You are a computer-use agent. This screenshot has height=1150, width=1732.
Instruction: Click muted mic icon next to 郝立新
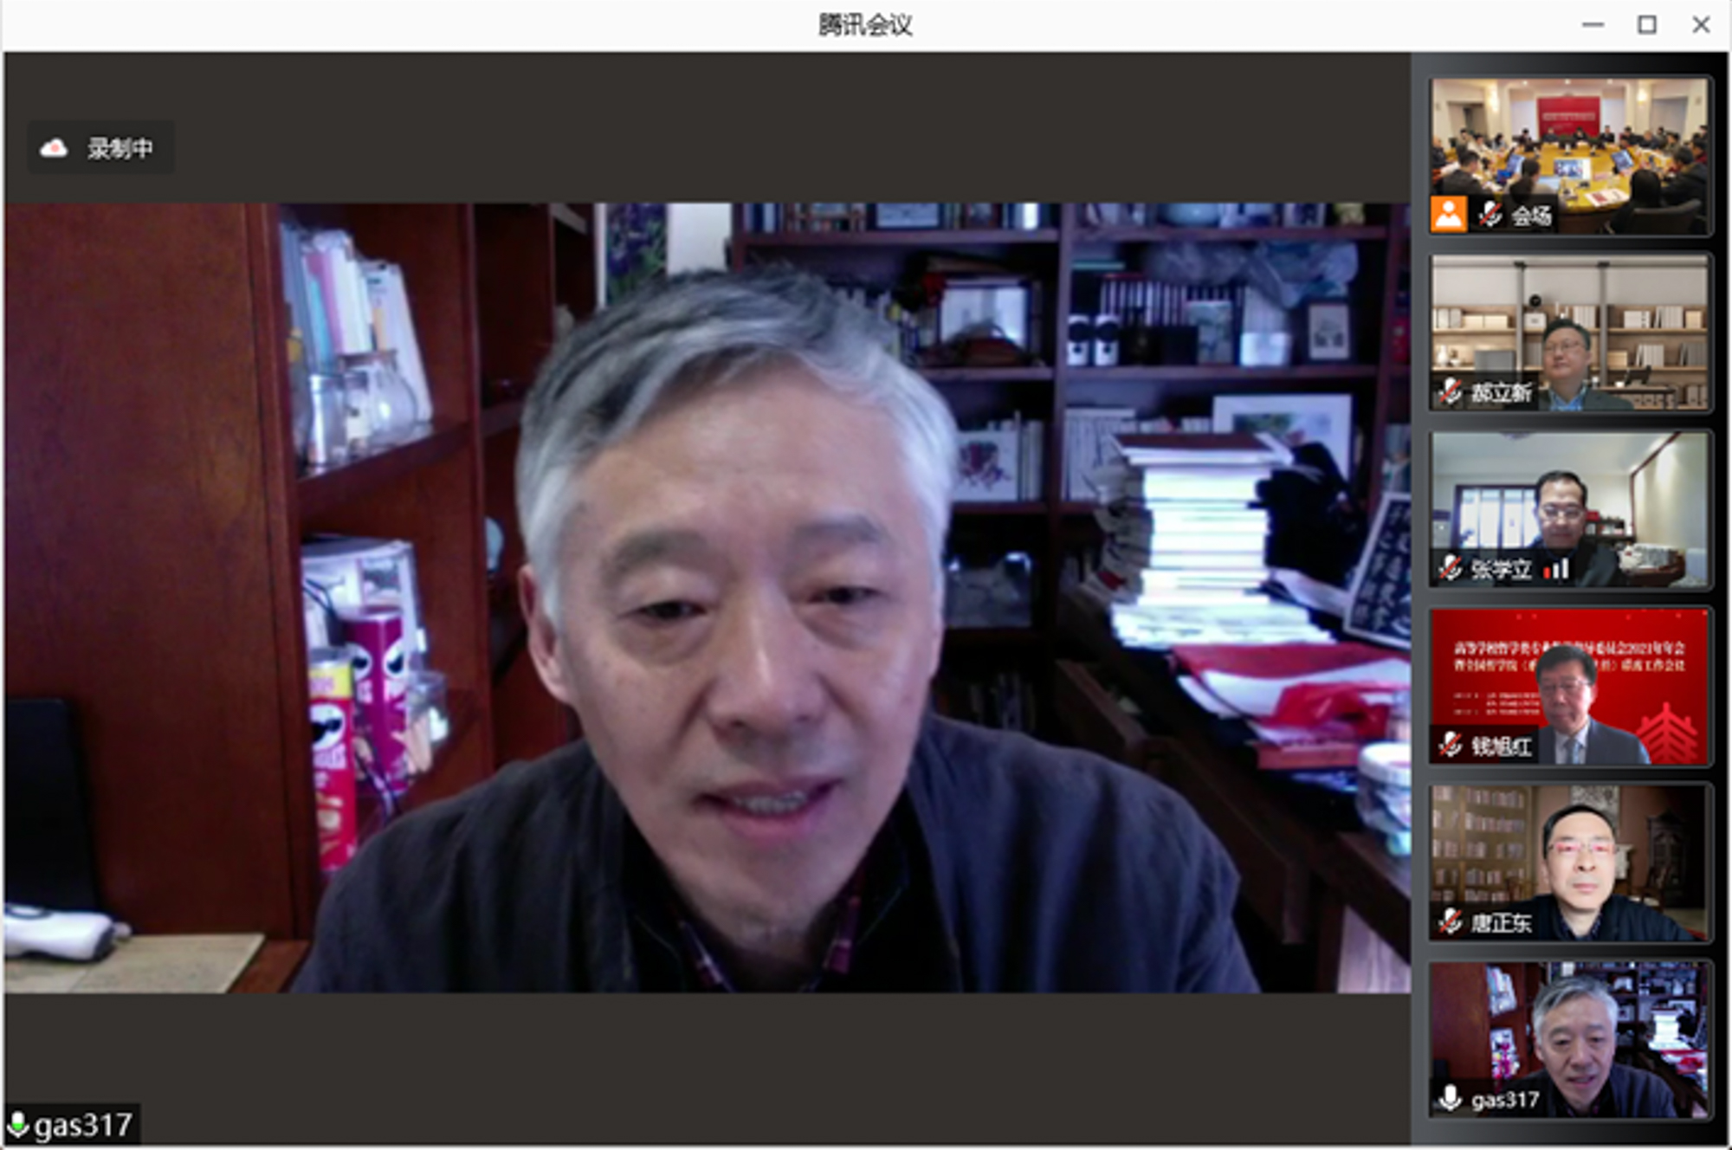click(1451, 392)
